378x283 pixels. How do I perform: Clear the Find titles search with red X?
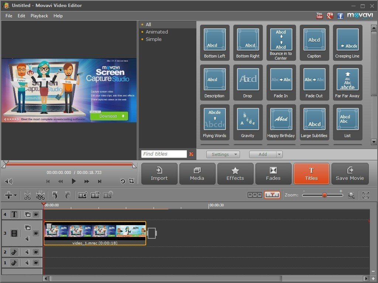click(x=191, y=154)
